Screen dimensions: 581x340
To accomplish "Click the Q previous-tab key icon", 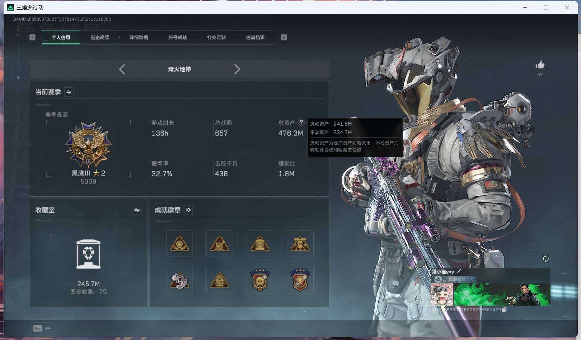I will (x=32, y=37).
